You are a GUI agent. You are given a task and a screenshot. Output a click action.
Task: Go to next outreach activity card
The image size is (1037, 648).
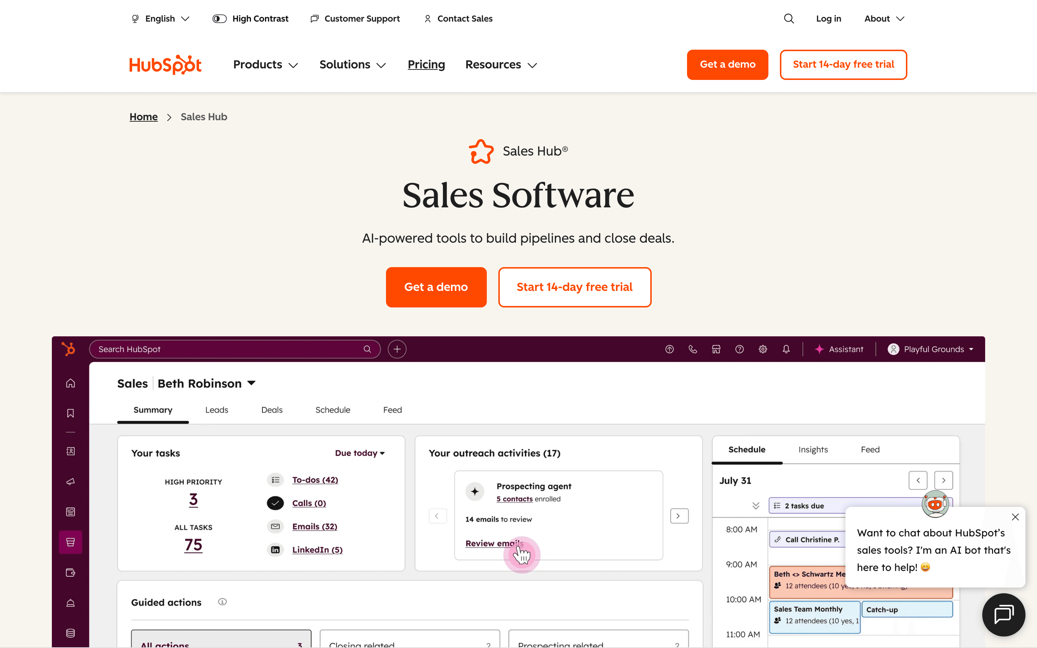(679, 516)
